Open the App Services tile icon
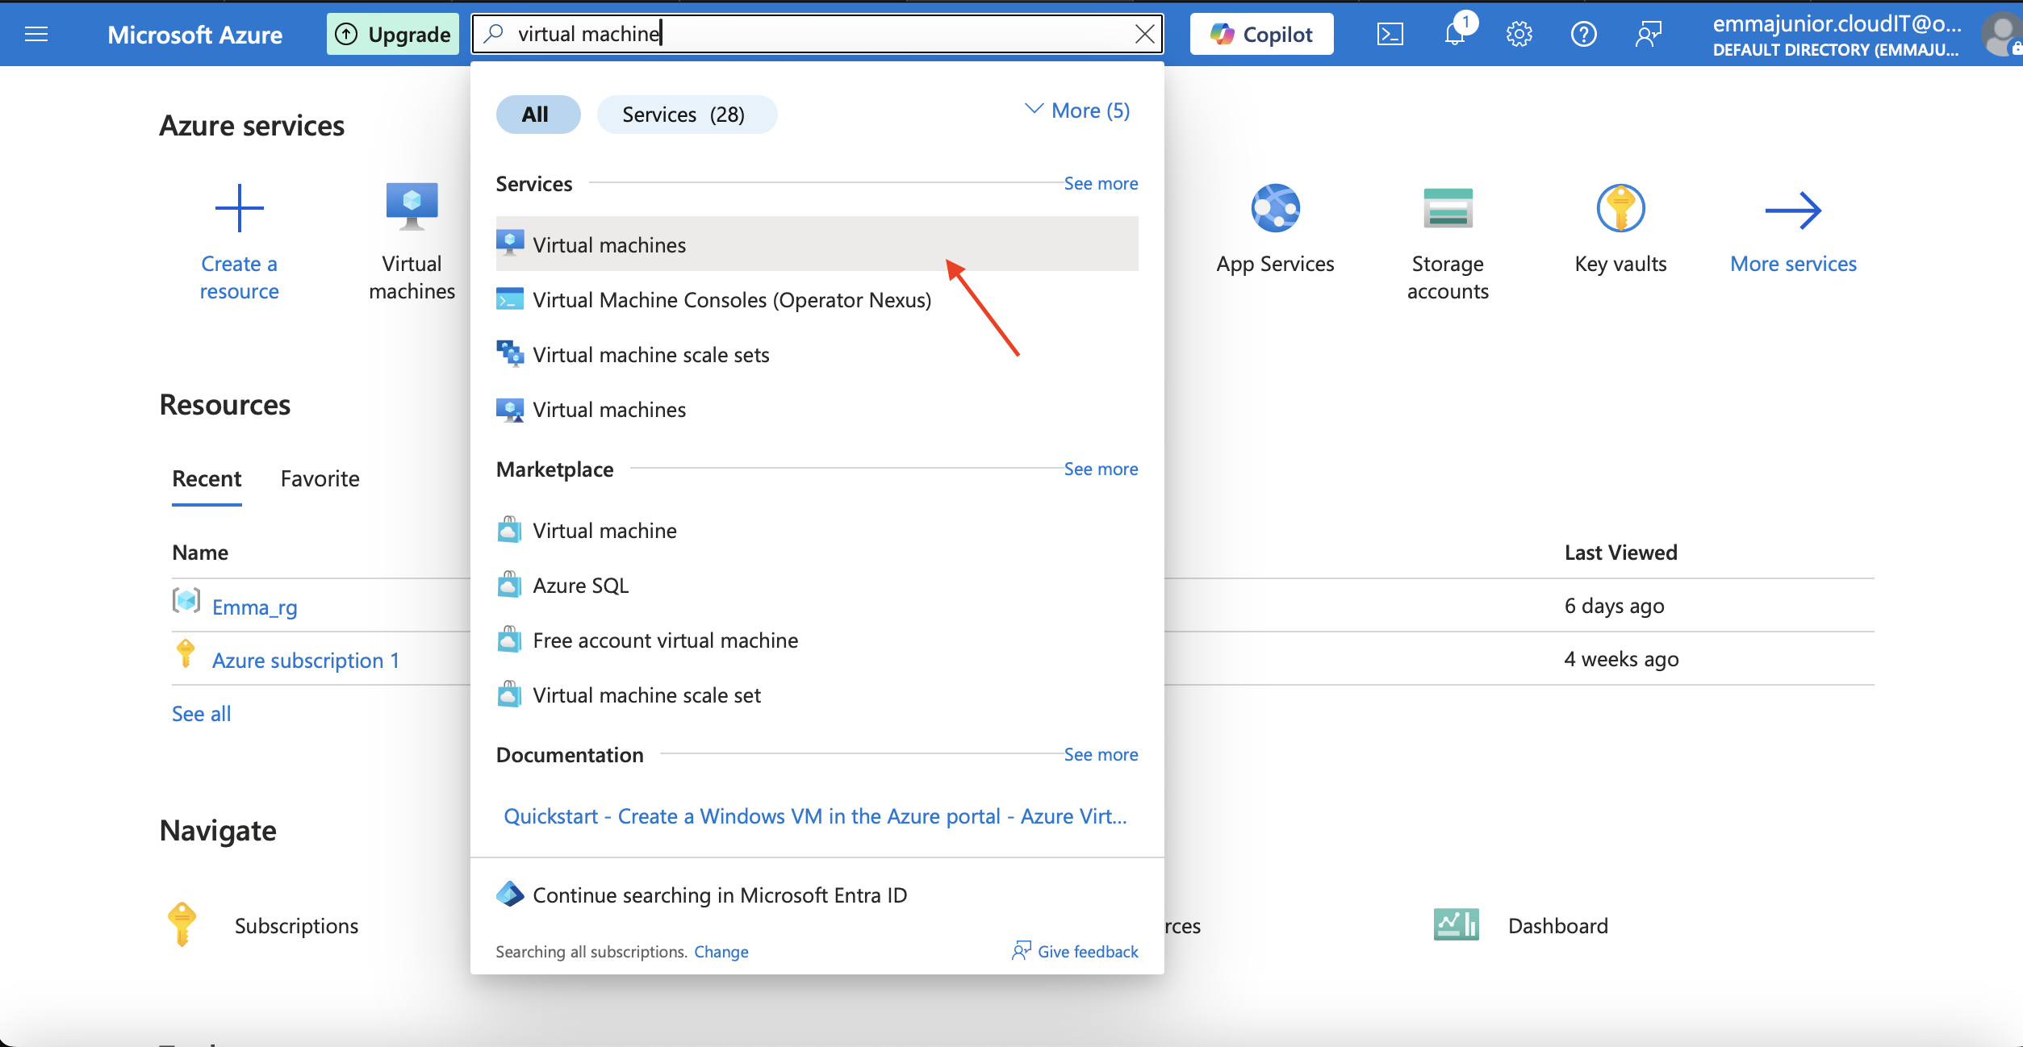The image size is (2023, 1047). [1275, 208]
